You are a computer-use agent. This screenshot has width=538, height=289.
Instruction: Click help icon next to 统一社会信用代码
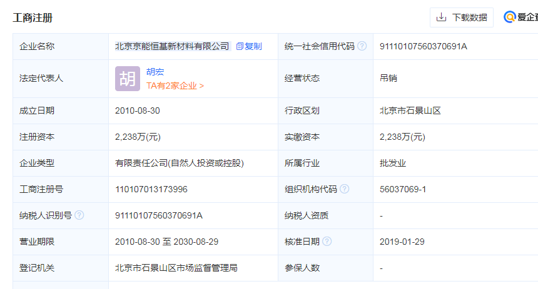pos(362,46)
